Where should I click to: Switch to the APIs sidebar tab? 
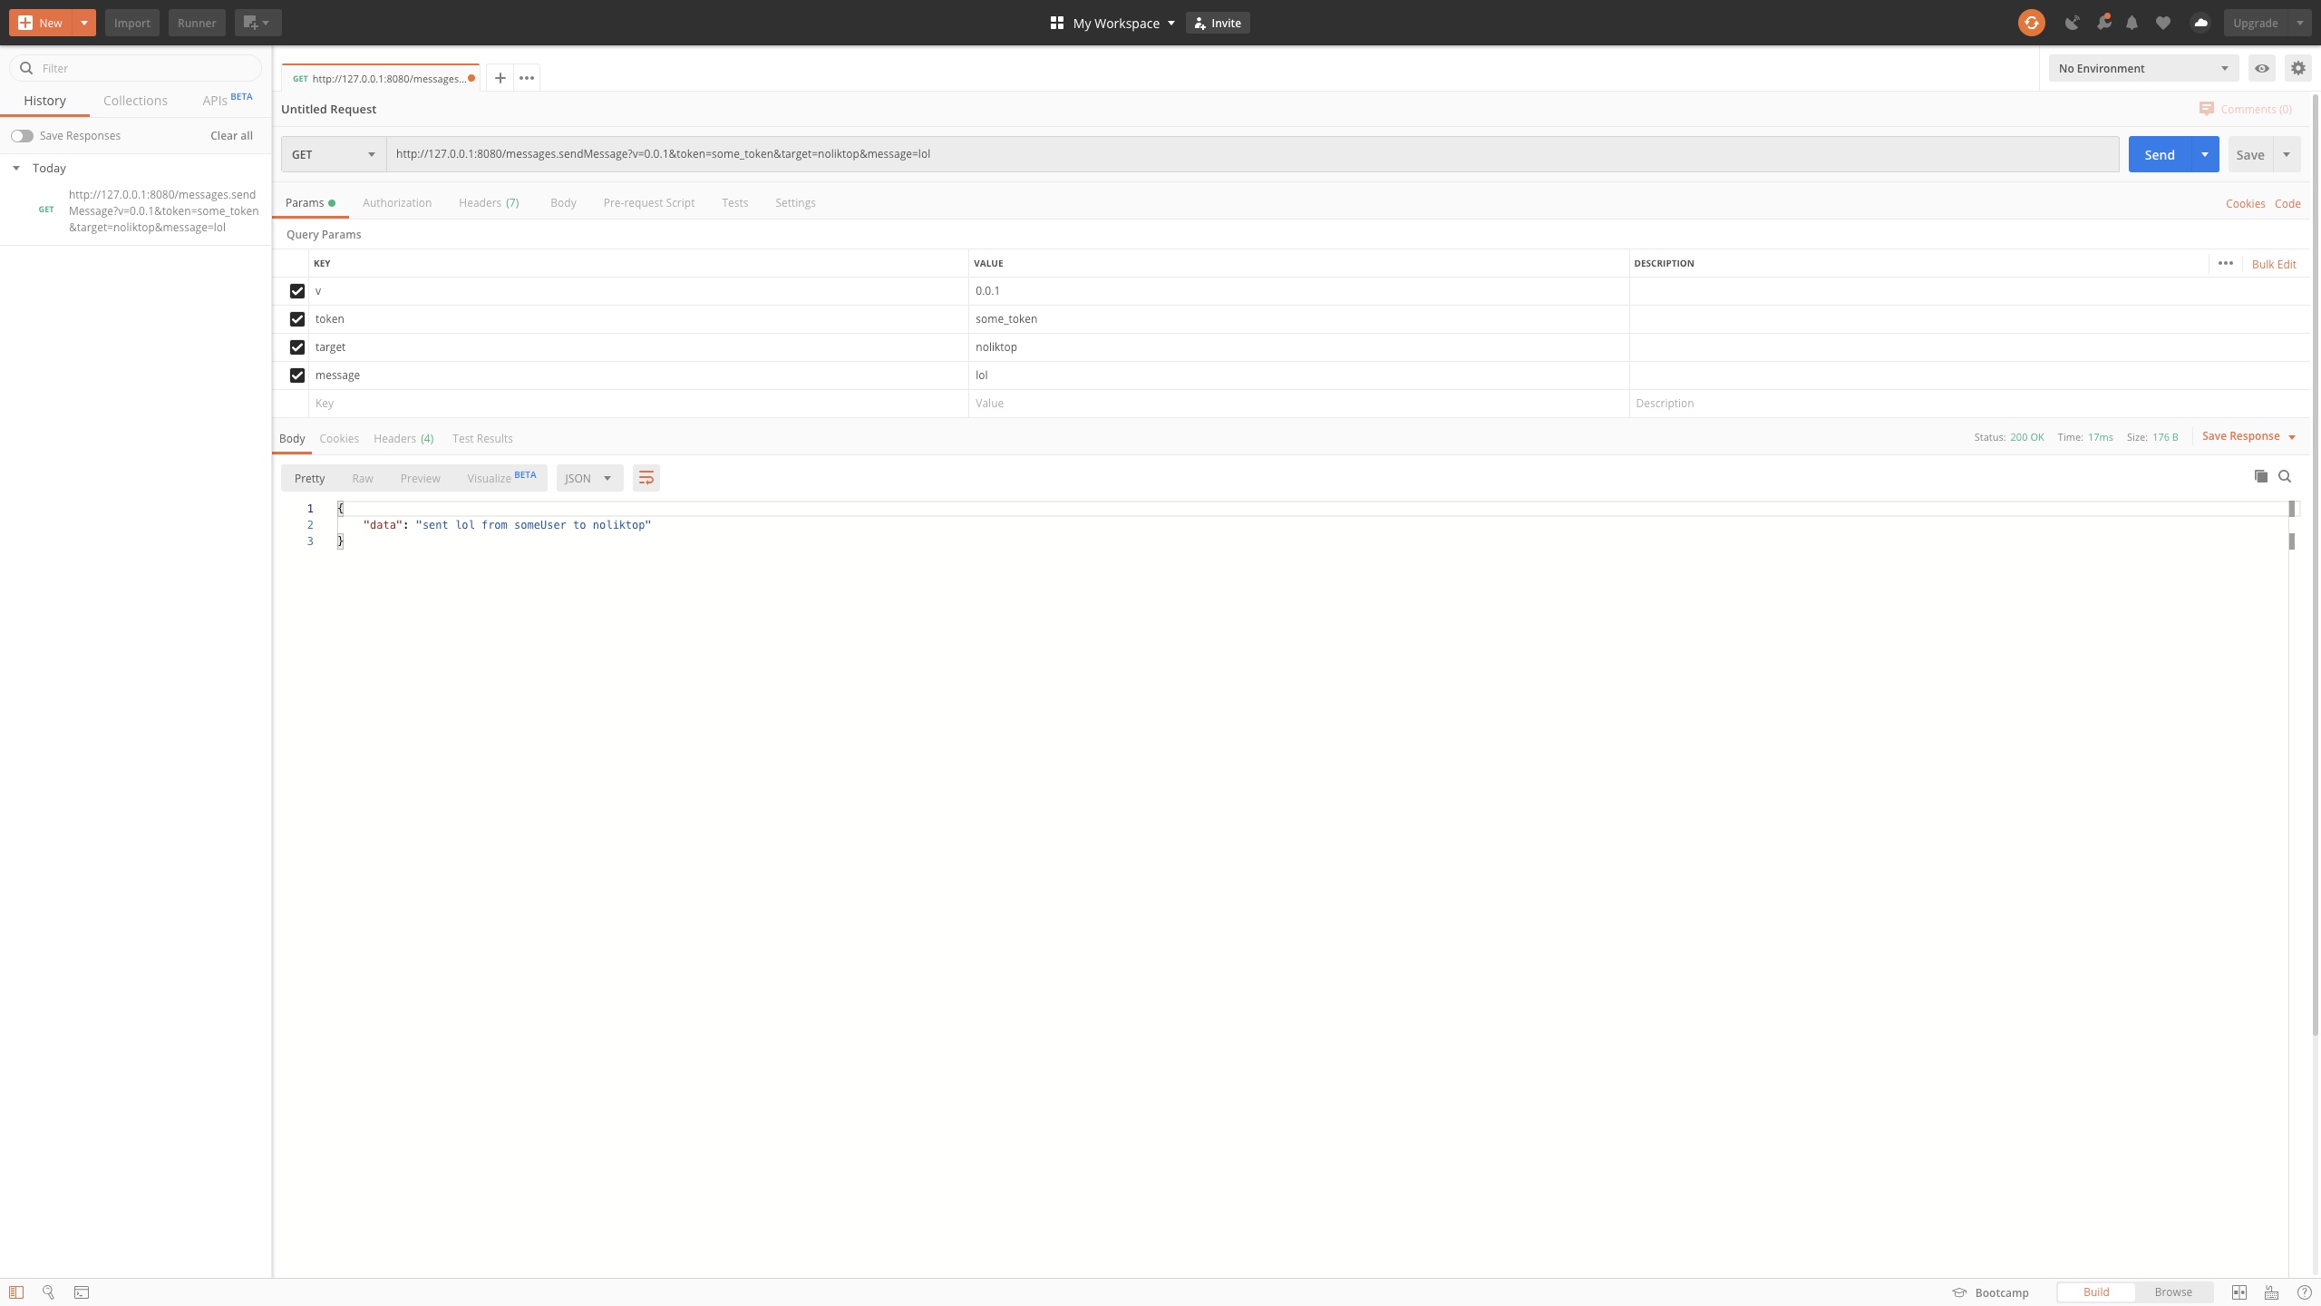click(x=227, y=100)
